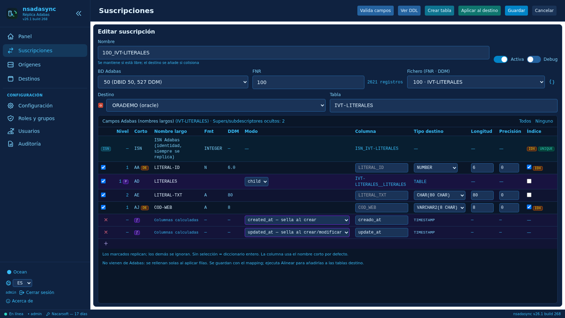Click the Longitud field of the LITERAL-TXT row
Screen dimensions: 565x318
pos(482,195)
